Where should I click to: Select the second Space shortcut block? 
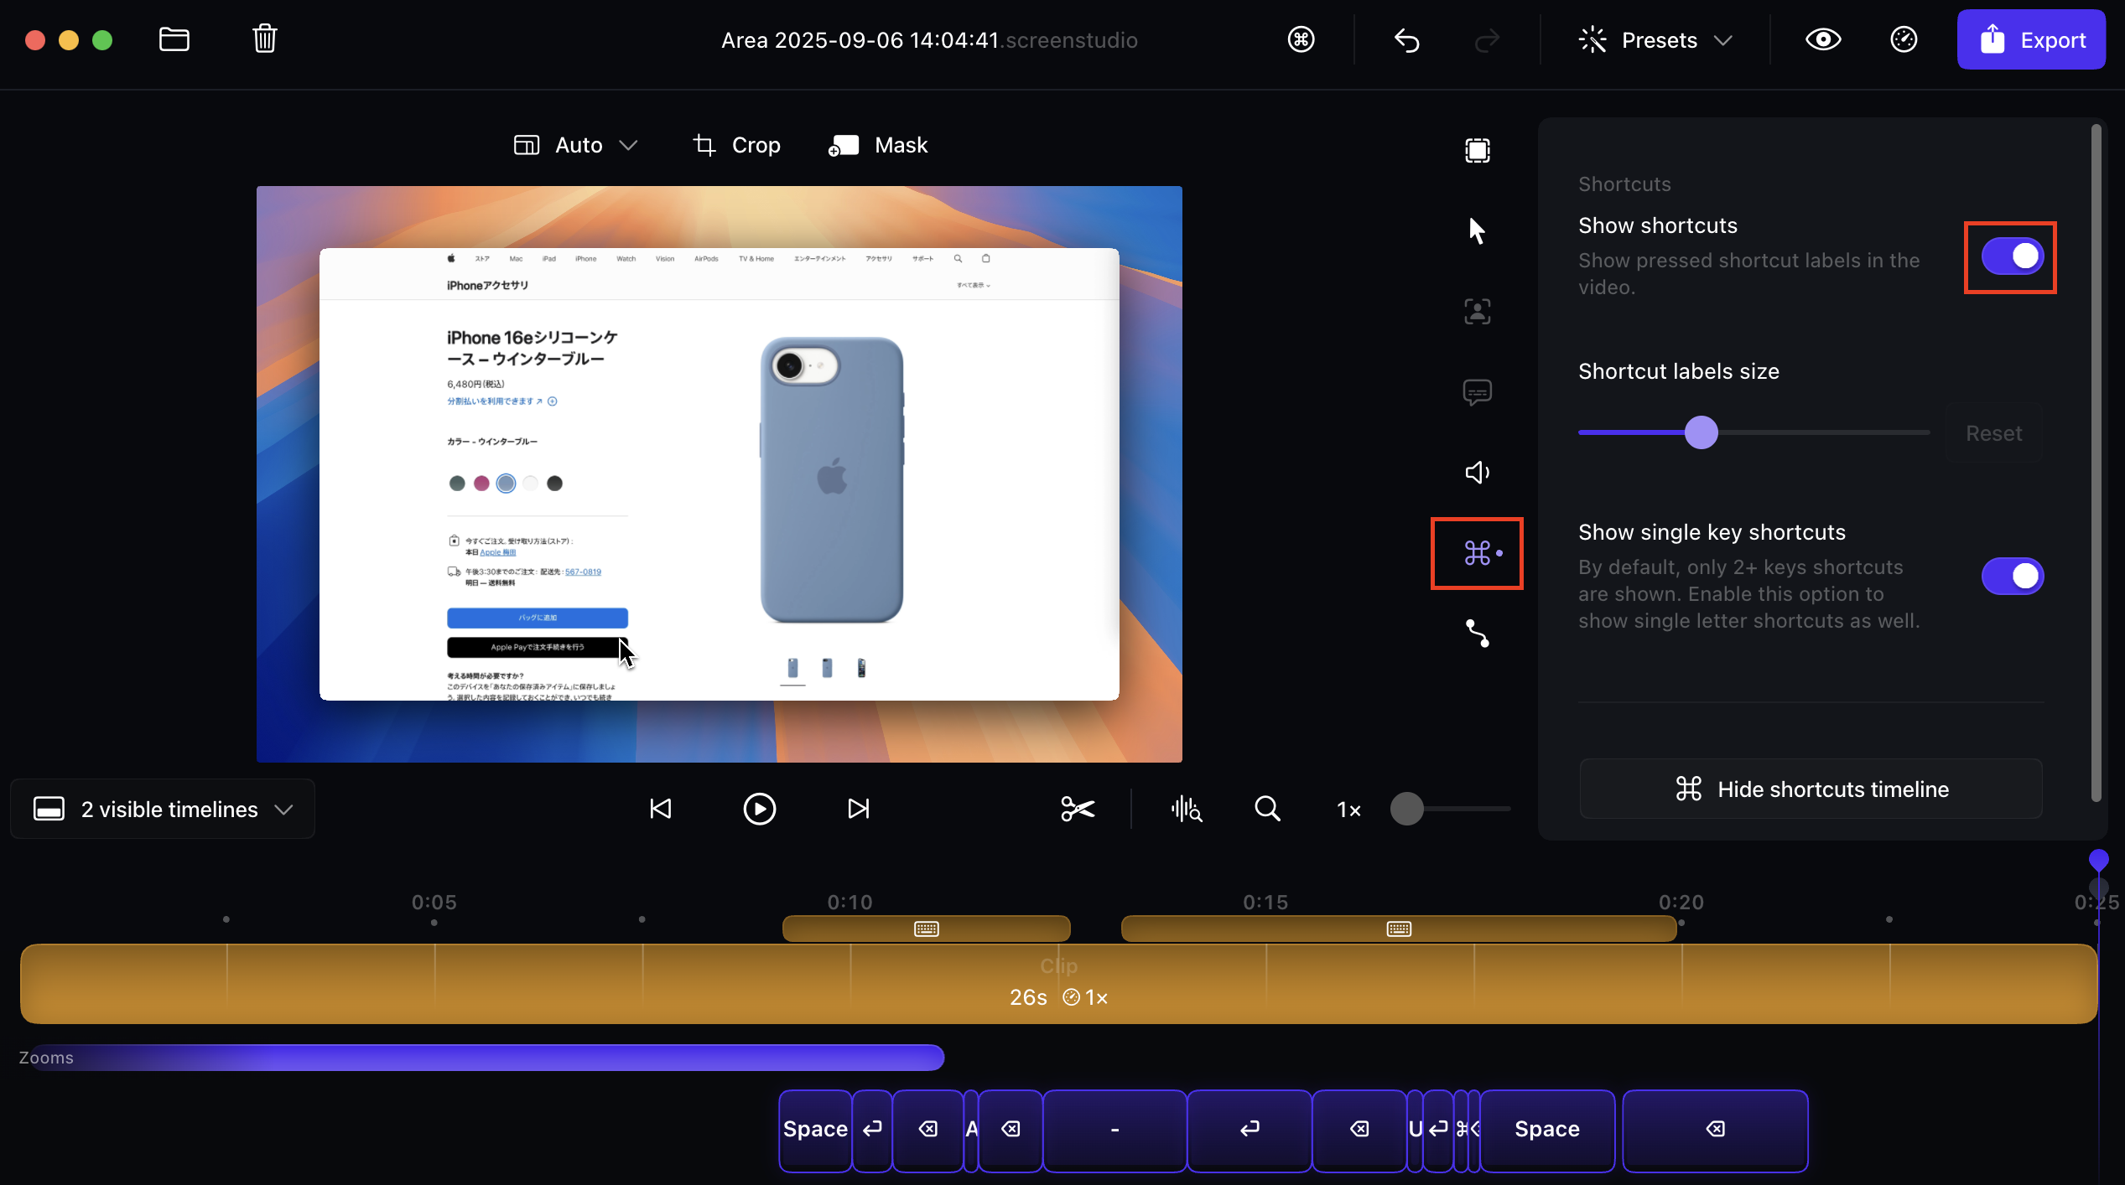pyautogui.click(x=1547, y=1130)
